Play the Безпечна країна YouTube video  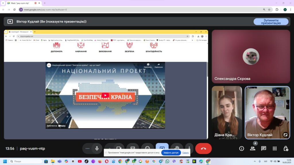tap(105, 95)
